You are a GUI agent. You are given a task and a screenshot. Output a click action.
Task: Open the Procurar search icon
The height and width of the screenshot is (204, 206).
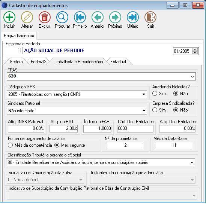click(x=62, y=17)
